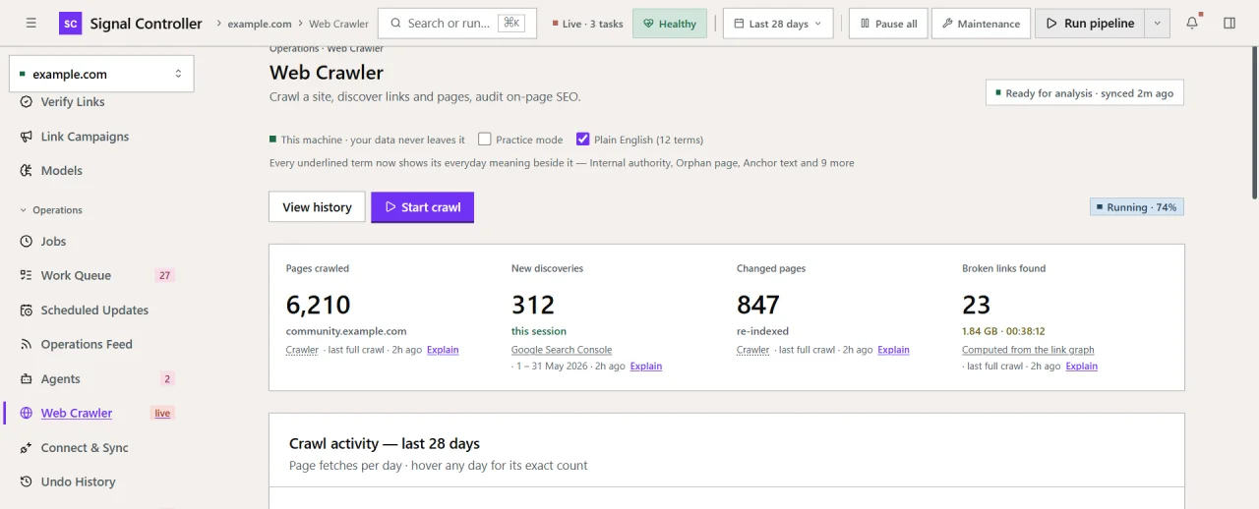The image size is (1259, 509).
Task: Click the Verify Links sidebar icon
Action: pyautogui.click(x=27, y=102)
